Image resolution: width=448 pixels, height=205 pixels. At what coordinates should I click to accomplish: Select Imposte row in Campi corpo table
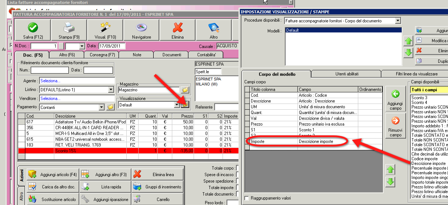coord(313,141)
